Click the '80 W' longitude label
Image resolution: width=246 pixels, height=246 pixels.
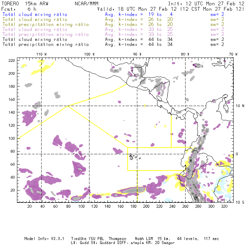(185, 54)
